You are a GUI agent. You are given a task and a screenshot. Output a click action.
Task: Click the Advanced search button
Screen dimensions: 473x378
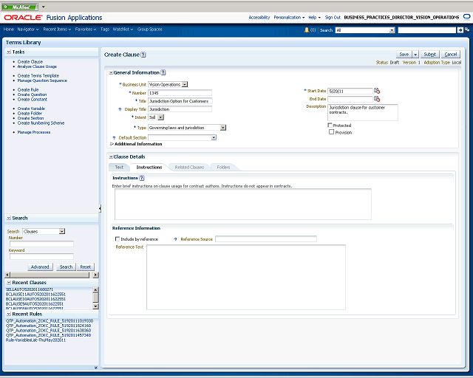click(x=40, y=267)
